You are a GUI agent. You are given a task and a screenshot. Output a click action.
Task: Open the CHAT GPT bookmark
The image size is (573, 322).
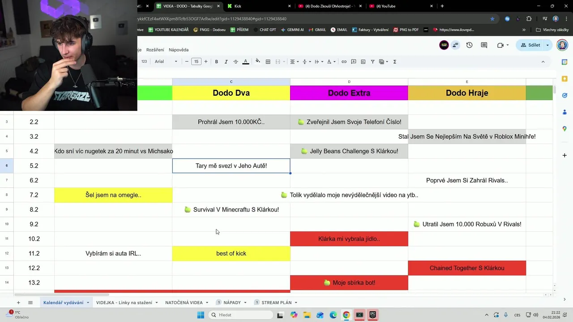264,30
